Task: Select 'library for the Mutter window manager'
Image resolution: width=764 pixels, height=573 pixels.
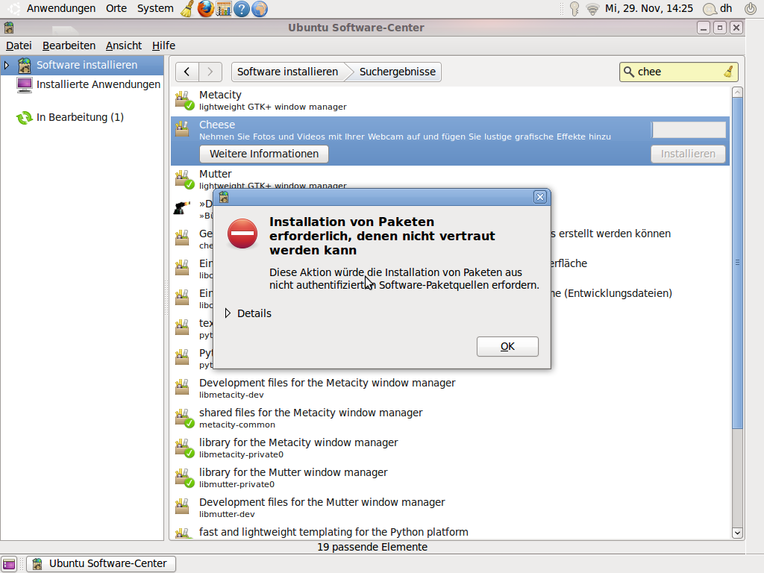Action: (450, 477)
